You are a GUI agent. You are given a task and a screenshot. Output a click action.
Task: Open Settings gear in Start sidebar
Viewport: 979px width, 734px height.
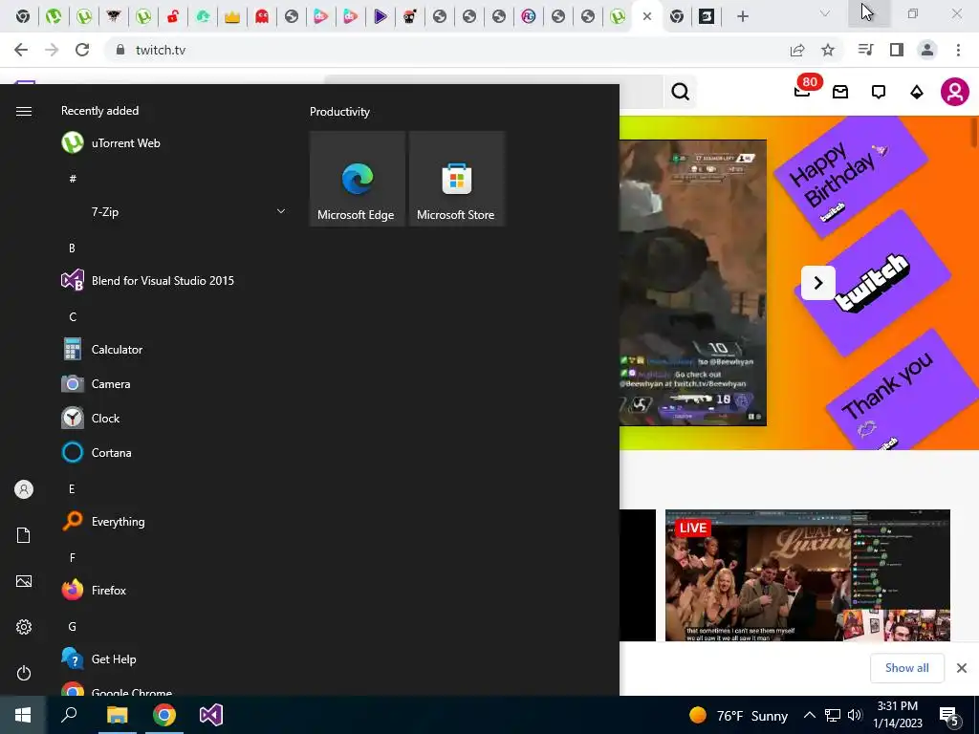coord(24,627)
